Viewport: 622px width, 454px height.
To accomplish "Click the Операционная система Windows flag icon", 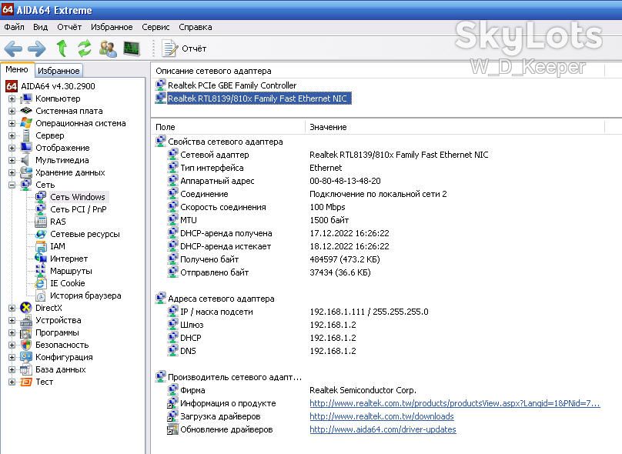I will 26,123.
